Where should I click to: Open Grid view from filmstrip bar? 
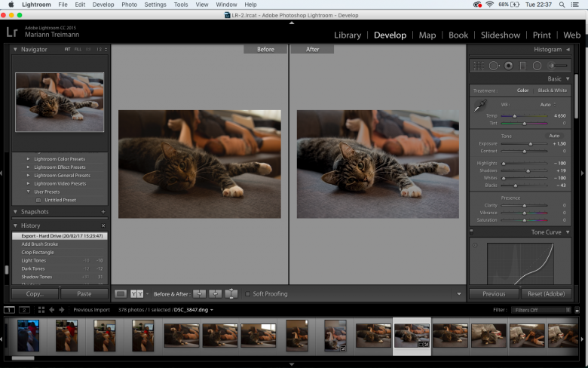tap(41, 310)
